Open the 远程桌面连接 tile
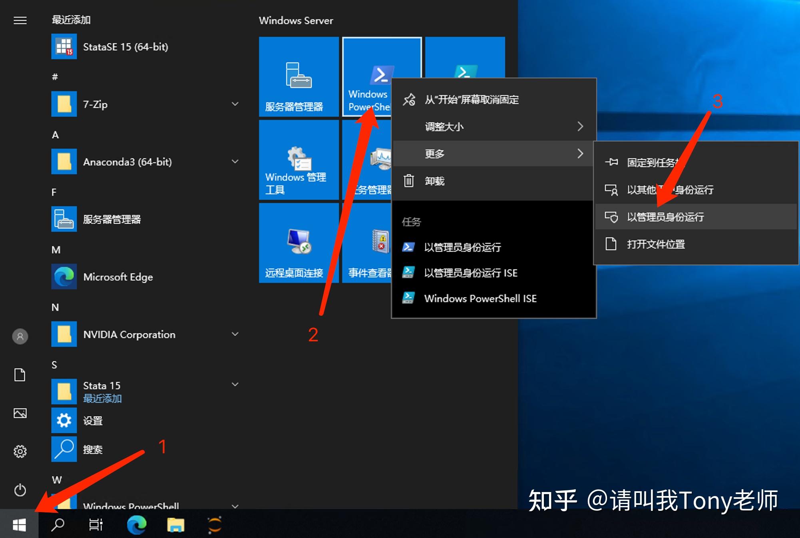 (299, 243)
